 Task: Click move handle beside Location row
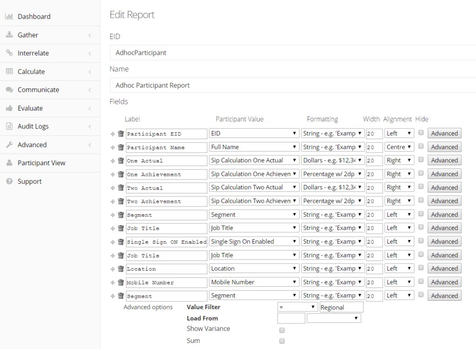click(x=112, y=269)
